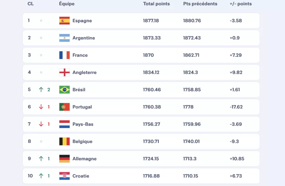The image size is (285, 186).
Task: Click the France flag icon
Action: 64,55
